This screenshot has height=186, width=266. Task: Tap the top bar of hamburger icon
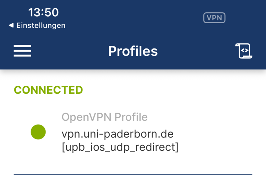click(x=22, y=46)
